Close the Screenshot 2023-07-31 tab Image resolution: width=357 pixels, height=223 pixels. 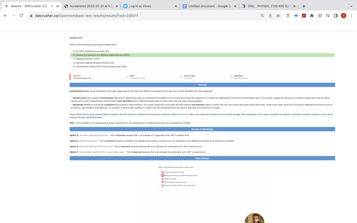(117, 6)
